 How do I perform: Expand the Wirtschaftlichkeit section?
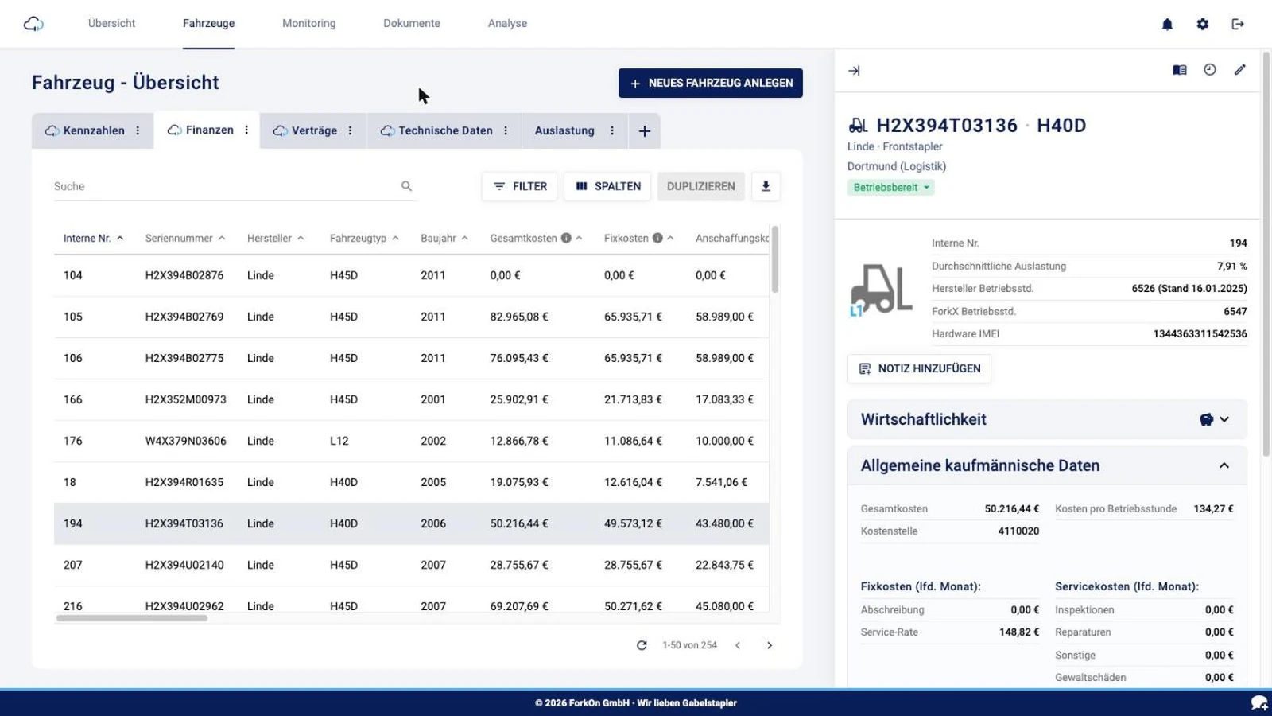(x=1224, y=419)
